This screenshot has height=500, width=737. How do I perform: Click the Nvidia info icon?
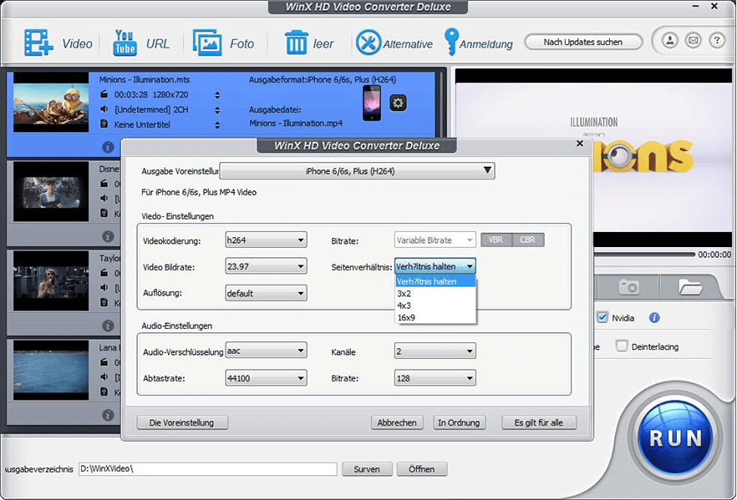[x=654, y=318]
